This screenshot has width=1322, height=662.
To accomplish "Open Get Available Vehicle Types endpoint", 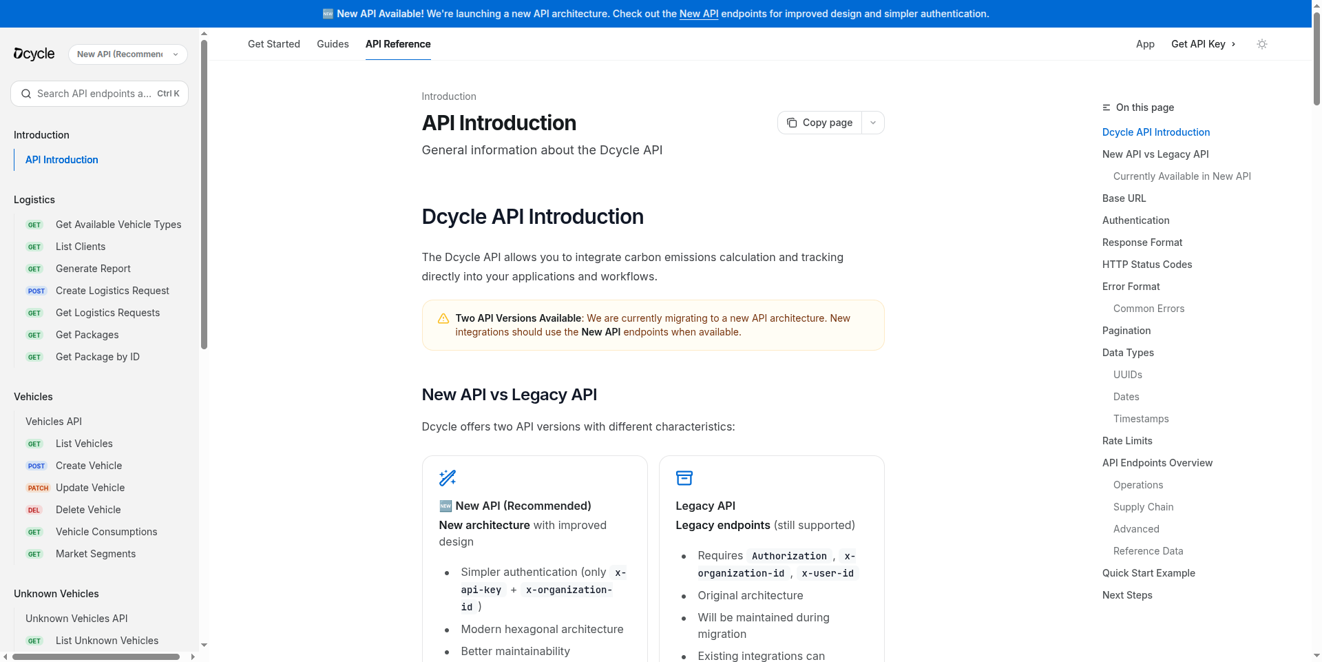I will pos(118,225).
